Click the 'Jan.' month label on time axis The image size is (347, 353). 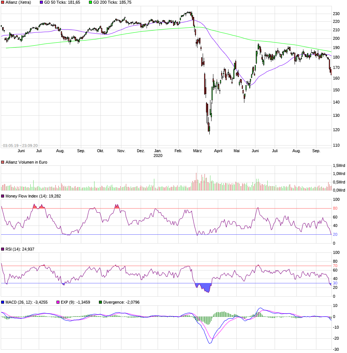(158, 151)
